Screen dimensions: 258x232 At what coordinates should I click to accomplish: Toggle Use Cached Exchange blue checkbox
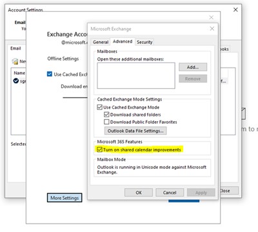pos(50,74)
